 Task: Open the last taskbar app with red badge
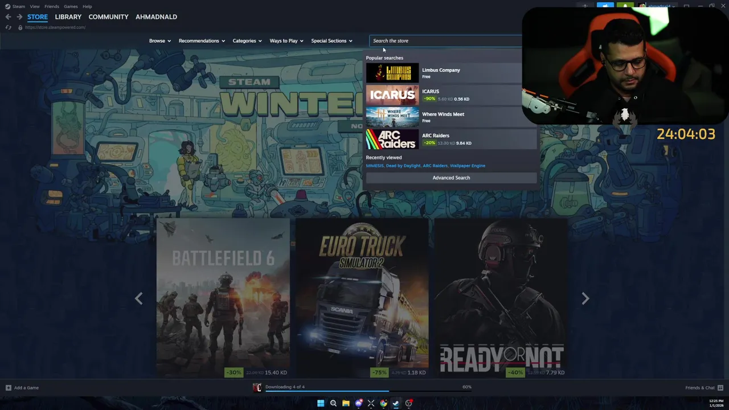pyautogui.click(x=408, y=403)
